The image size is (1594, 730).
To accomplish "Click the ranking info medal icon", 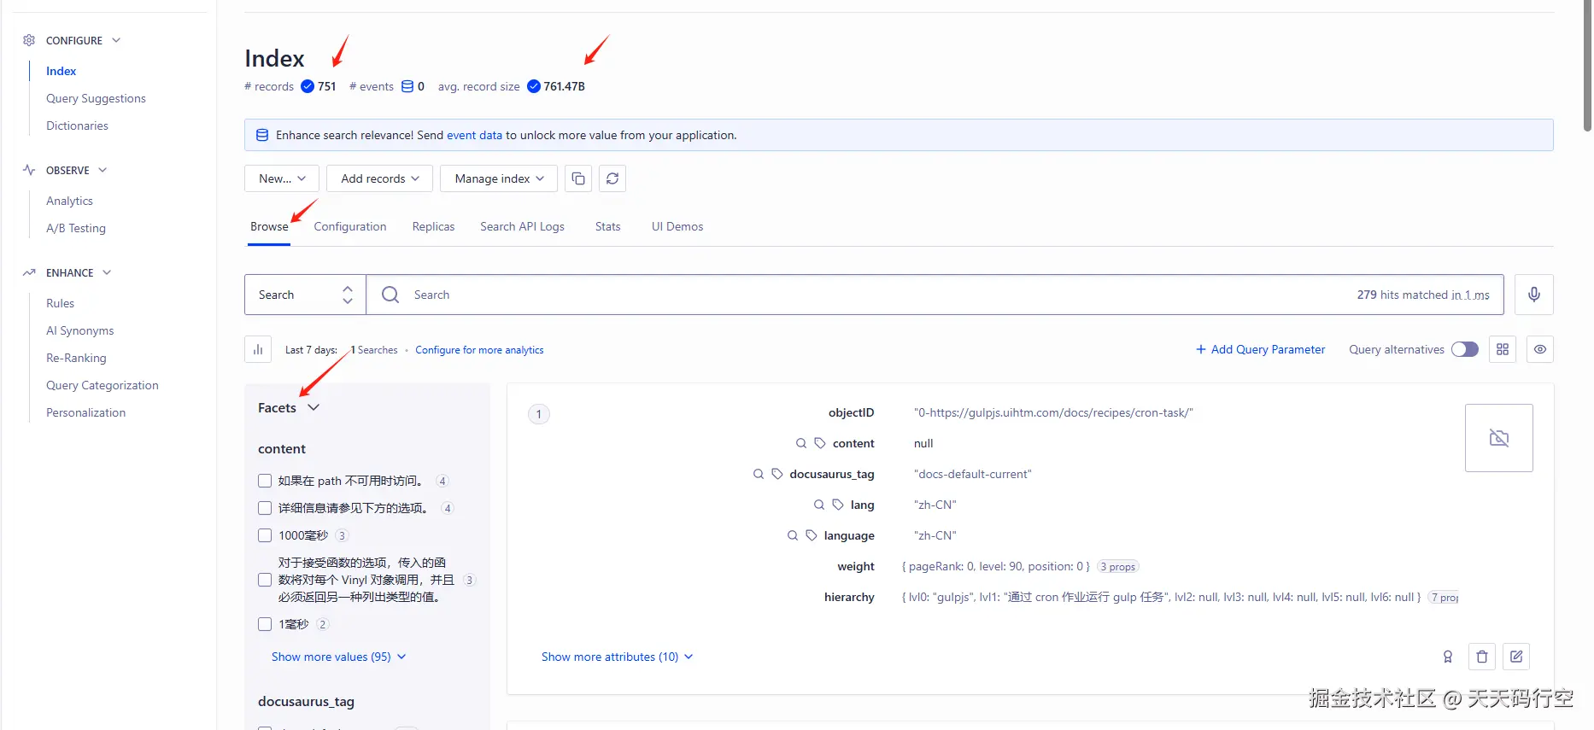I will 1448,657.
